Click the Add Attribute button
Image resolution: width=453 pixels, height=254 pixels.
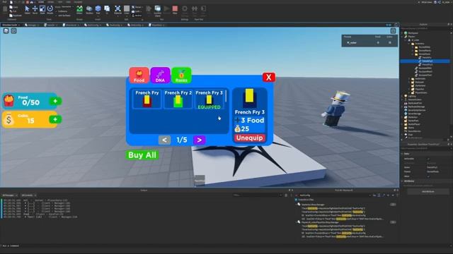pyautogui.click(x=428, y=191)
